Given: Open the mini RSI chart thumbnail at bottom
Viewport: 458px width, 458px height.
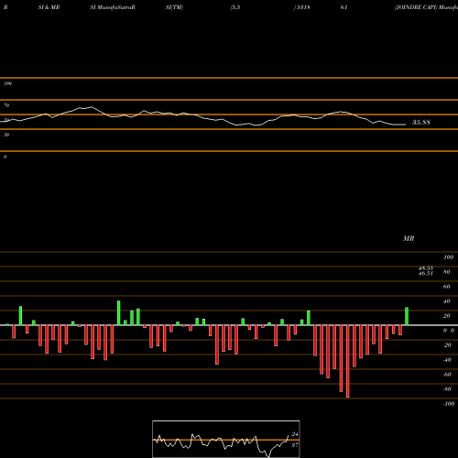Looking at the screenshot, I should click(226, 439).
